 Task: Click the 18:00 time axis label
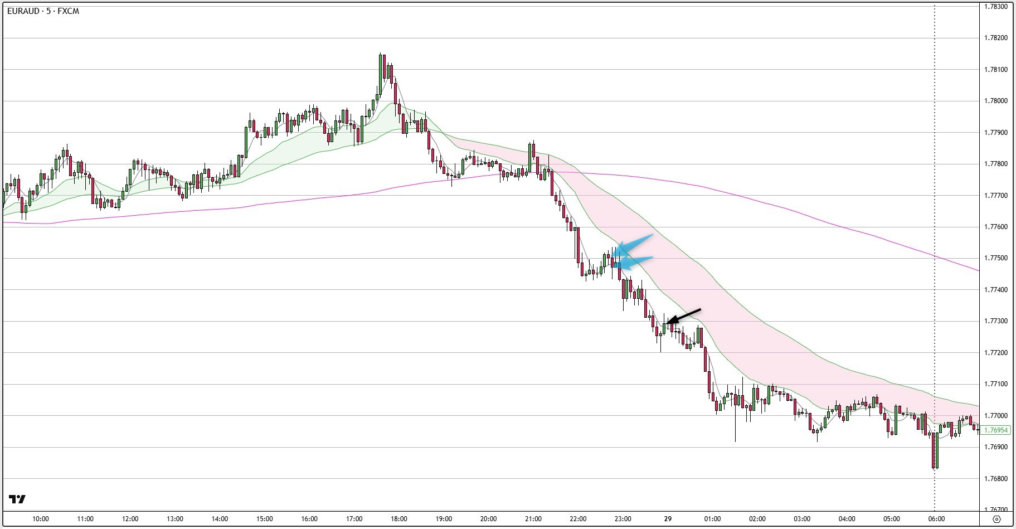pos(398,519)
